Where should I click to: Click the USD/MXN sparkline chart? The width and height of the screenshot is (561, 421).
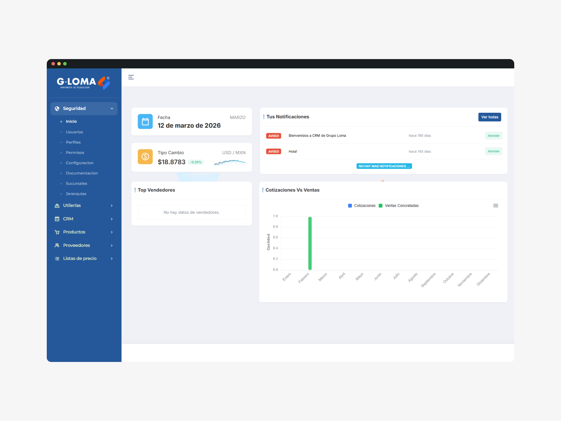point(230,162)
